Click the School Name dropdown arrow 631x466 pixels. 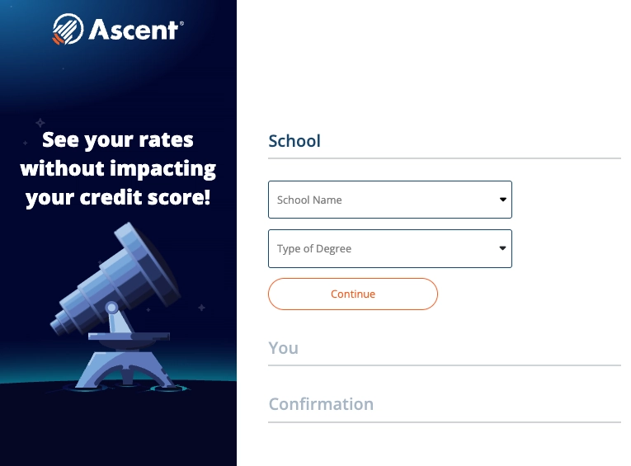tap(502, 200)
